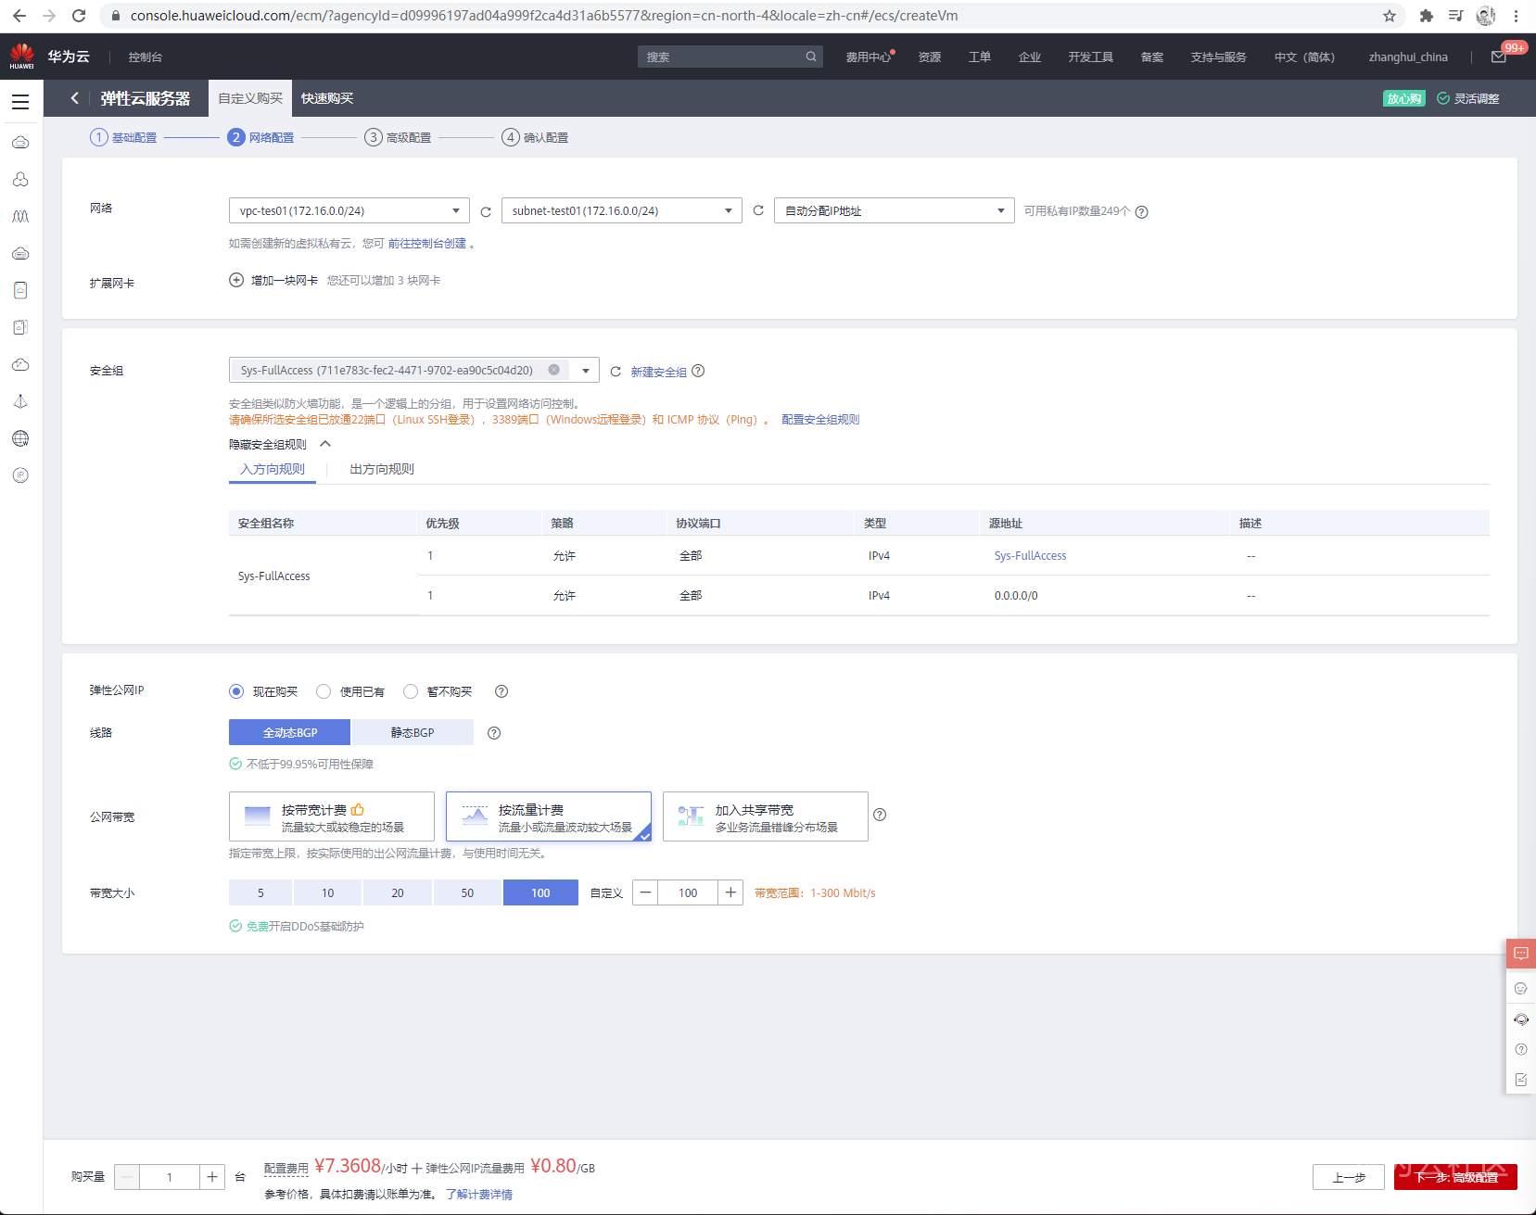Click the plus icon to add a NIC

click(x=236, y=280)
